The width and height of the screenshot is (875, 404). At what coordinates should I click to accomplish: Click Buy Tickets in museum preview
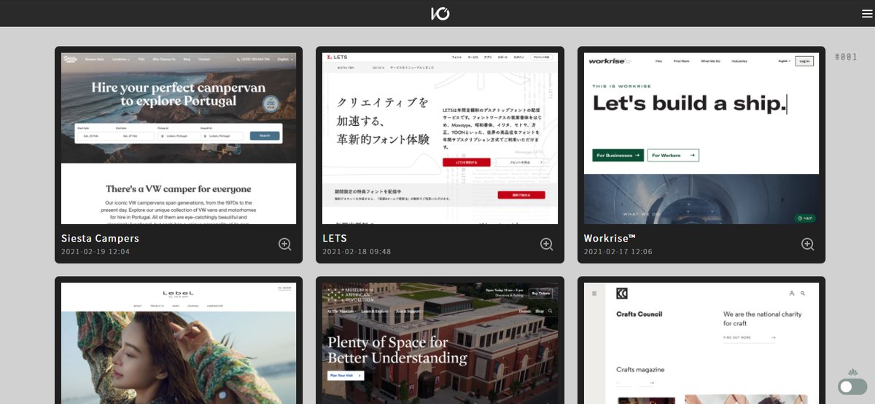[541, 293]
